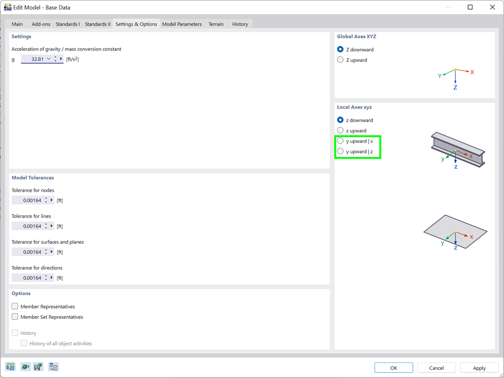The image size is (504, 378).
Task: Click the 'Local Axes xyz' heading
Action: [x=354, y=107]
